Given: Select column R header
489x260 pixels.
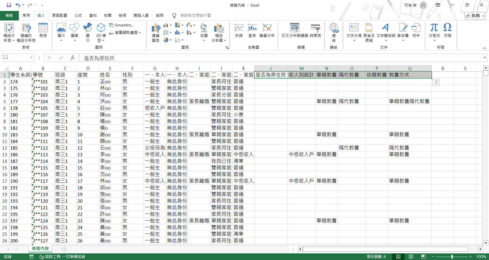Looking at the screenshot, I should pyautogui.click(x=443, y=68).
